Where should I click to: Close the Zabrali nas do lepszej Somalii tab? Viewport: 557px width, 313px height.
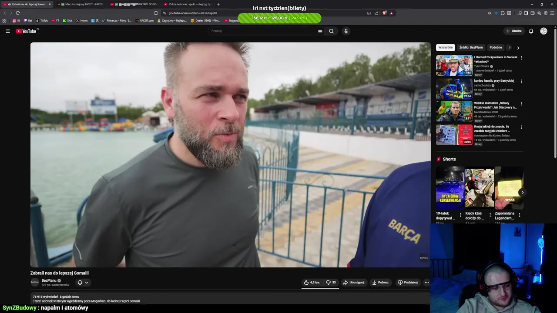50,4
